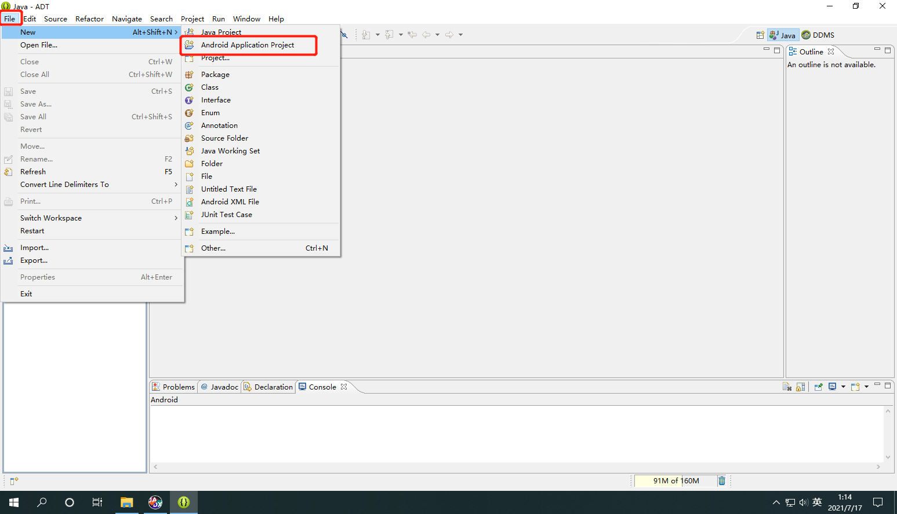The width and height of the screenshot is (897, 514).
Task: Click Display Selected Console icon
Action: click(833, 387)
